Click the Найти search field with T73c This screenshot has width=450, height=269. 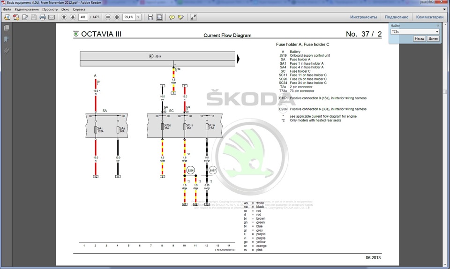pyautogui.click(x=412, y=31)
